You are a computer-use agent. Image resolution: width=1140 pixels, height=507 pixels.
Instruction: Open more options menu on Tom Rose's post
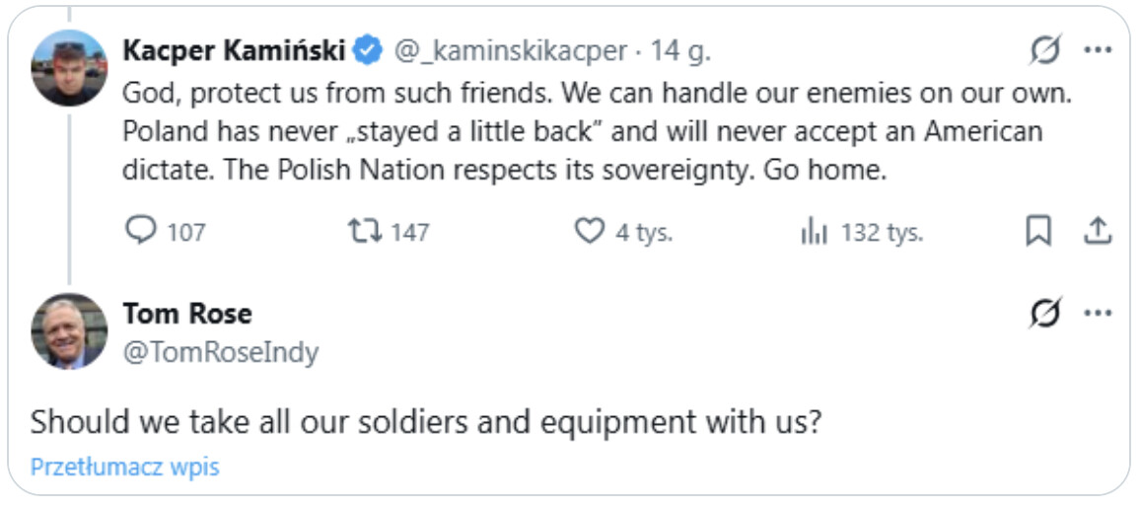tap(1098, 314)
